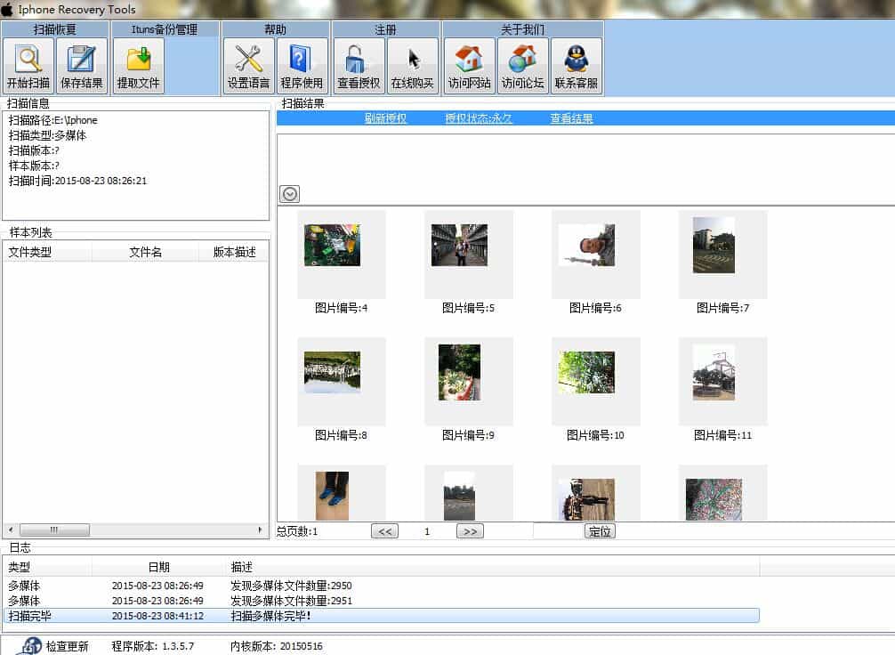Click the log 描述 column header
This screenshot has height=655, width=895.
pyautogui.click(x=493, y=567)
